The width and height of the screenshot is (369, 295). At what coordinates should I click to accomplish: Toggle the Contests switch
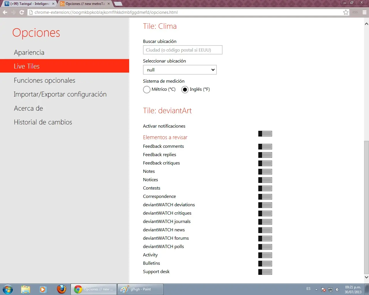coord(265,188)
